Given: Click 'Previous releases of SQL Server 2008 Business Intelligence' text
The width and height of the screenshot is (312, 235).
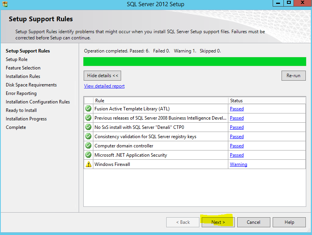Looking at the screenshot, I should coord(160,118).
